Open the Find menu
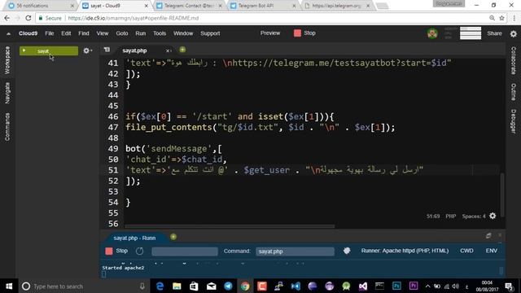Screen dimensions: 521x293 (x=84, y=33)
